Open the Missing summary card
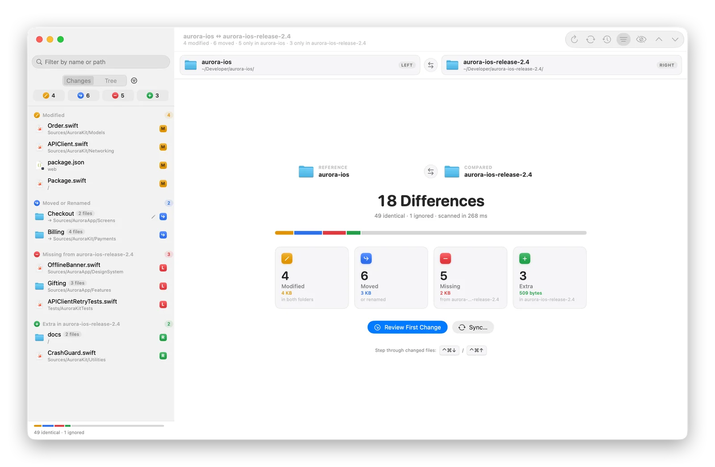The width and height of the screenshot is (715, 467). click(471, 278)
